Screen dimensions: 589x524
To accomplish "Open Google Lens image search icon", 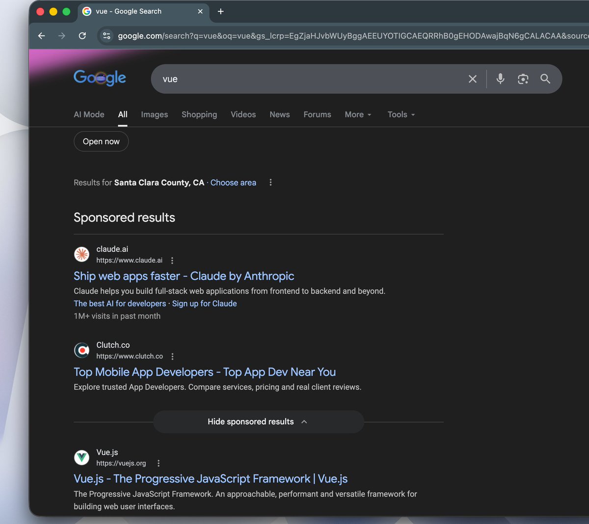I will (523, 79).
